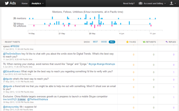The image size is (179, 111).
Task: Click the 35 follows chart label
Action: coord(18,24)
